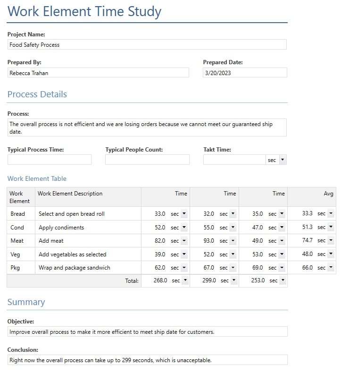Image resolution: width=341 pixels, height=373 pixels.
Task: Click the Prepared By field
Action: click(x=98, y=73)
